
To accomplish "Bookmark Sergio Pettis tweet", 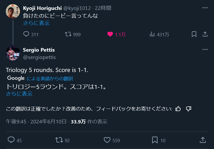I will click(x=155, y=140).
